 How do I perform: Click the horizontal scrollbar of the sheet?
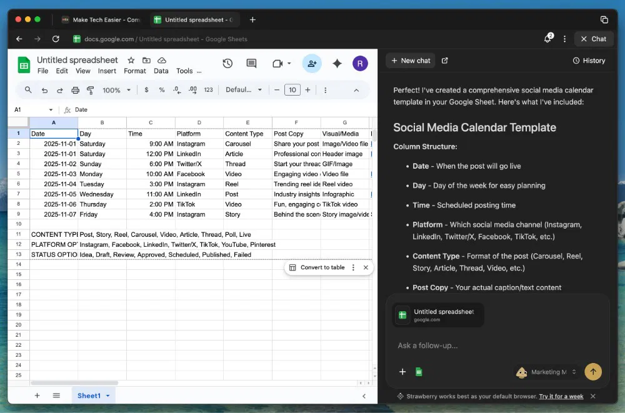[74, 383]
